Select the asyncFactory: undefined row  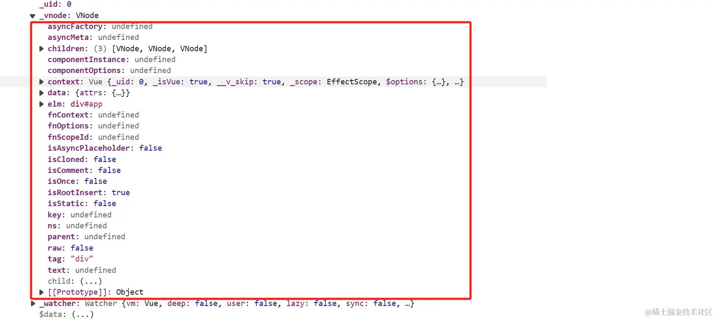tap(100, 26)
